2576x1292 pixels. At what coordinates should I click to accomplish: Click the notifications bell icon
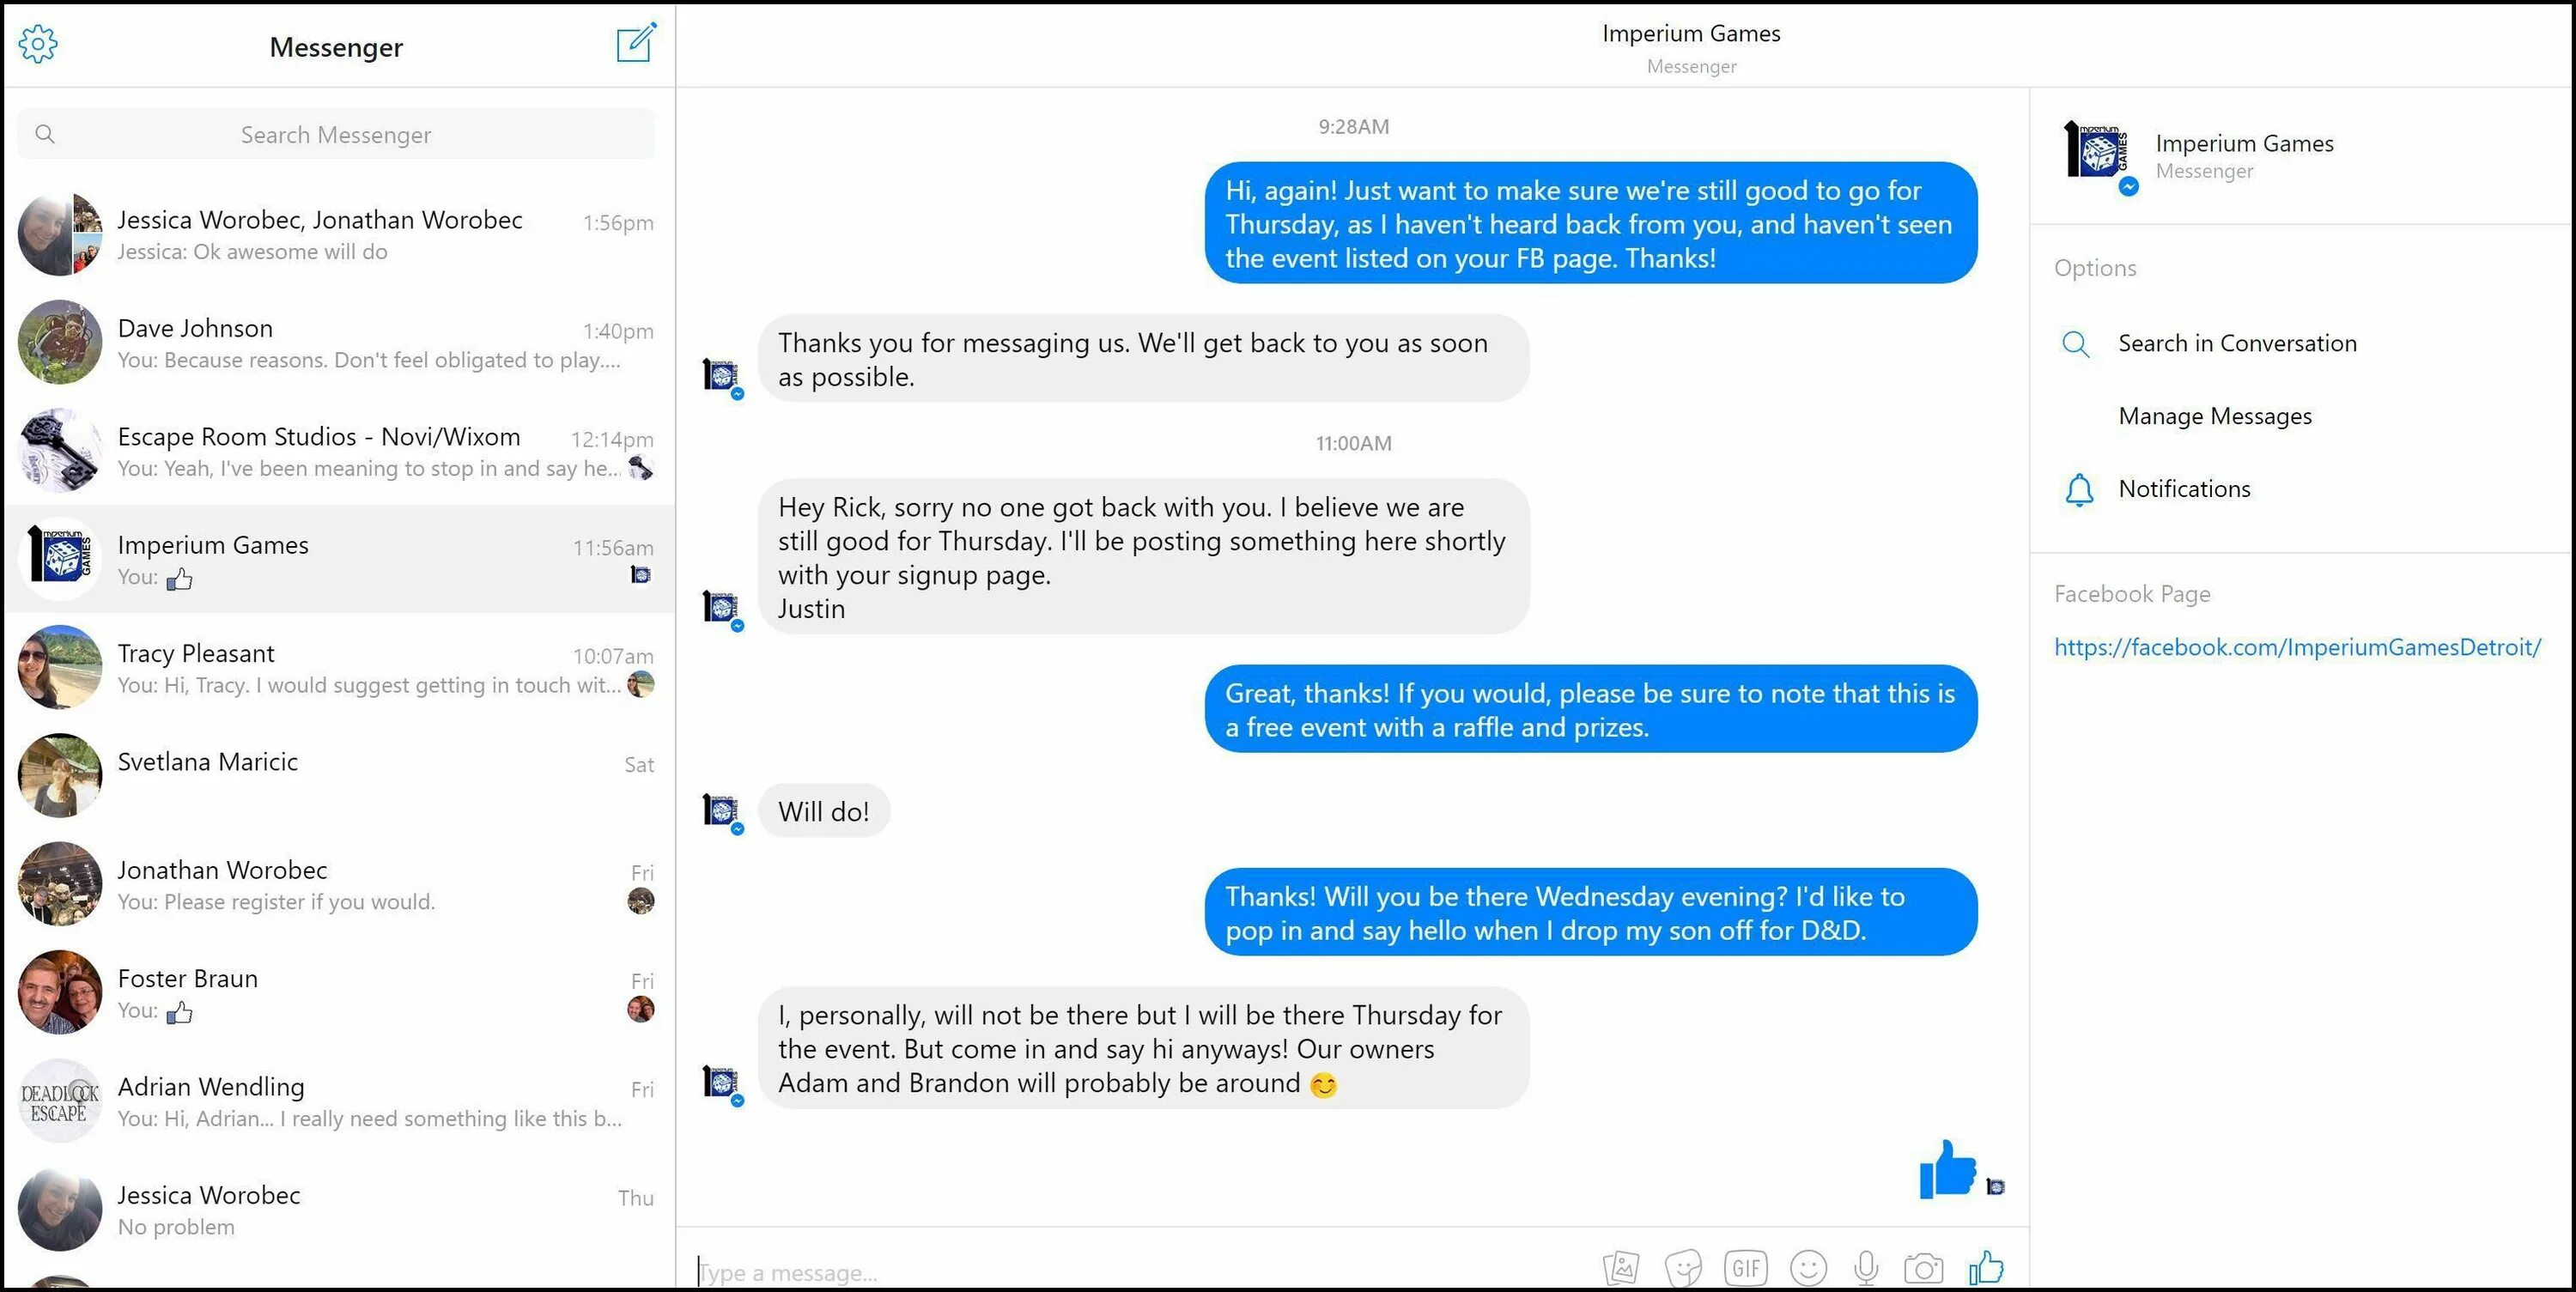2080,488
